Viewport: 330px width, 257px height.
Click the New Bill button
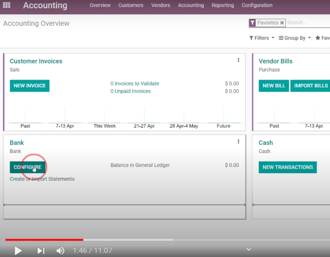pos(274,86)
